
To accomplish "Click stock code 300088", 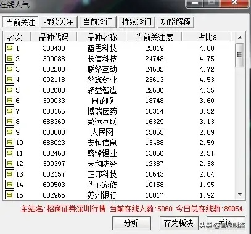I will [x=54, y=59].
